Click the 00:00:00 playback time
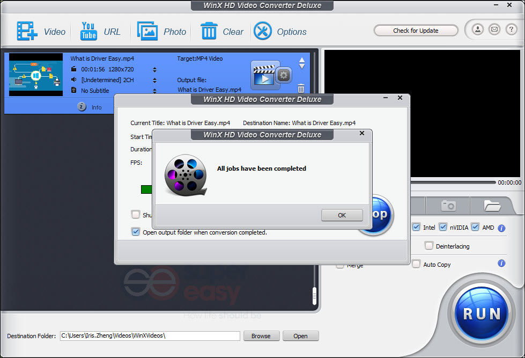 click(509, 182)
